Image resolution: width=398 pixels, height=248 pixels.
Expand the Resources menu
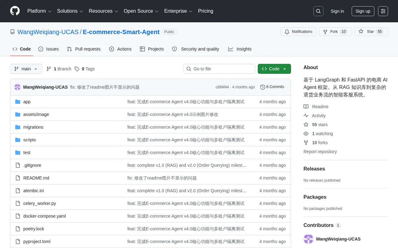(104, 11)
